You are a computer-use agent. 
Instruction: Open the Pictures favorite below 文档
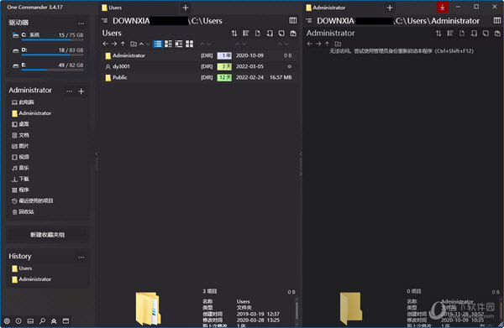(20, 146)
